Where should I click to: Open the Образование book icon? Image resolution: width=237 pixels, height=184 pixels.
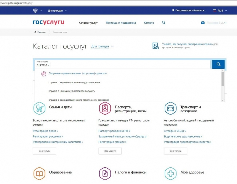[39, 174]
